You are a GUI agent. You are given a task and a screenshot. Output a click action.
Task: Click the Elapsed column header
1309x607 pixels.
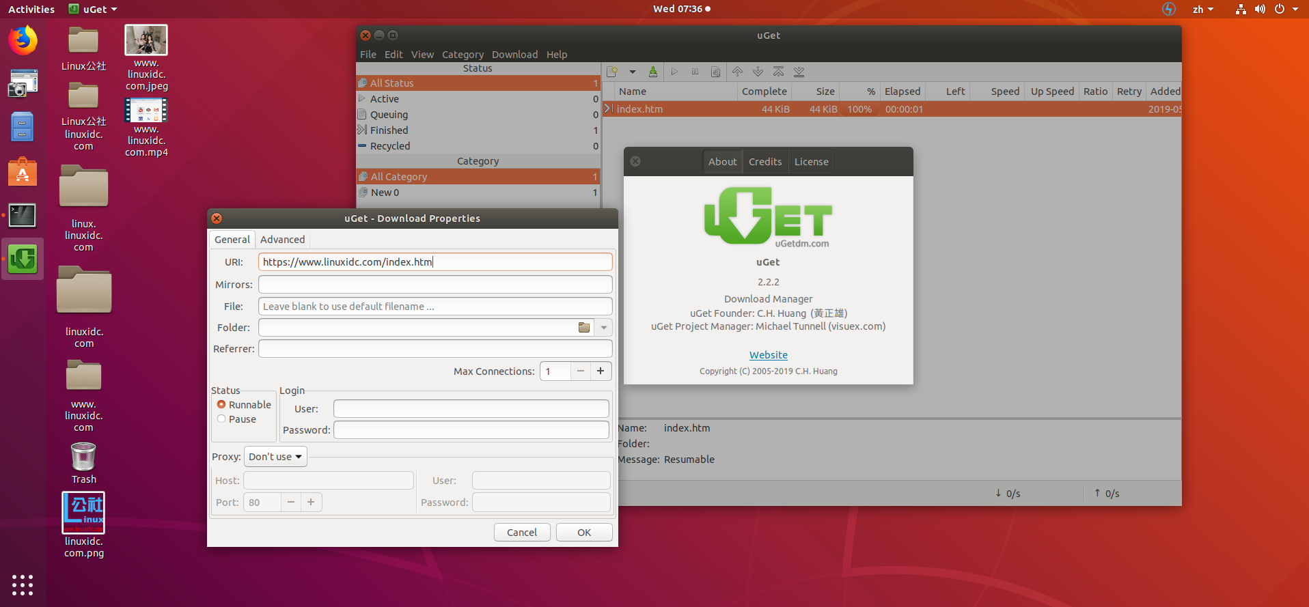[x=902, y=91]
